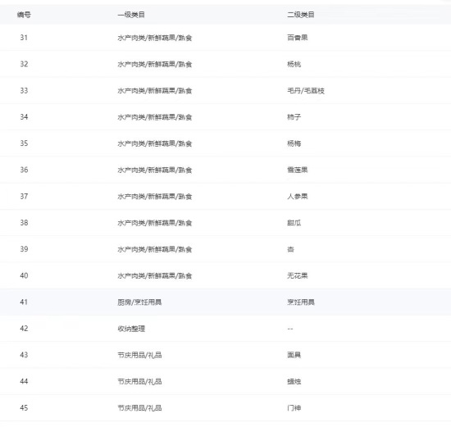Viewport: 451px width, 427px height.
Task: Click row number 39
Action: (24, 249)
